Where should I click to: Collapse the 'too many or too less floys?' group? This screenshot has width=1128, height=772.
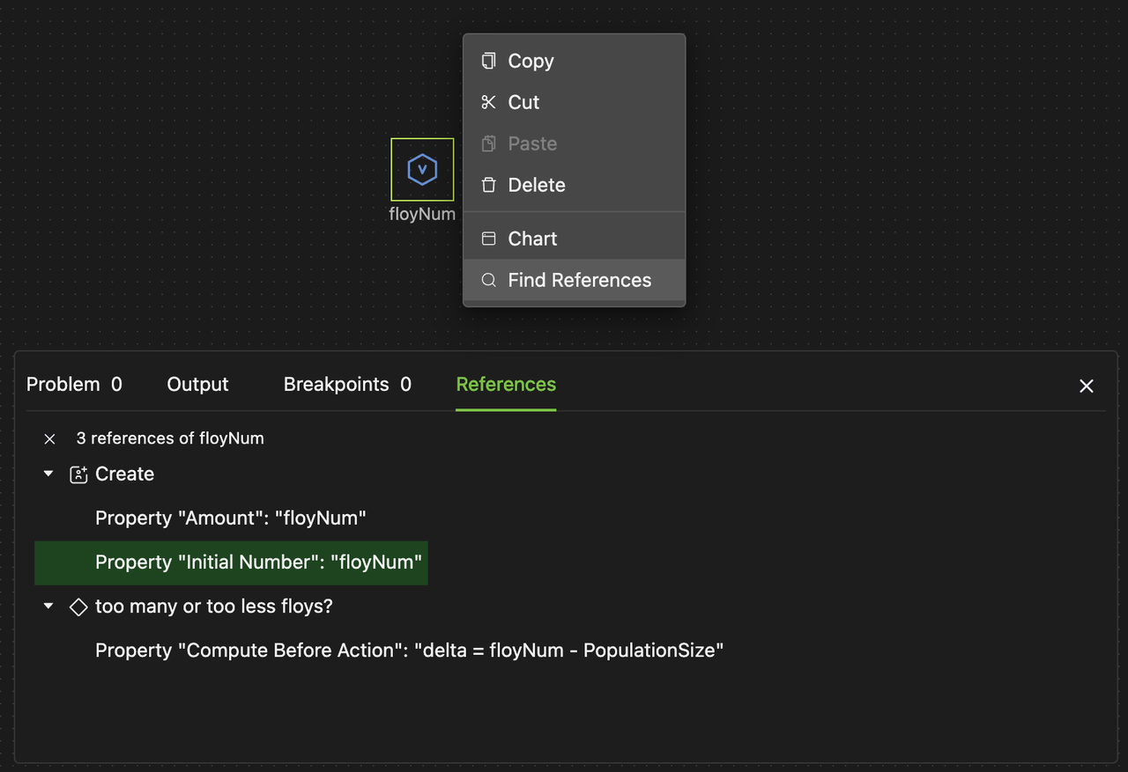[x=48, y=607]
